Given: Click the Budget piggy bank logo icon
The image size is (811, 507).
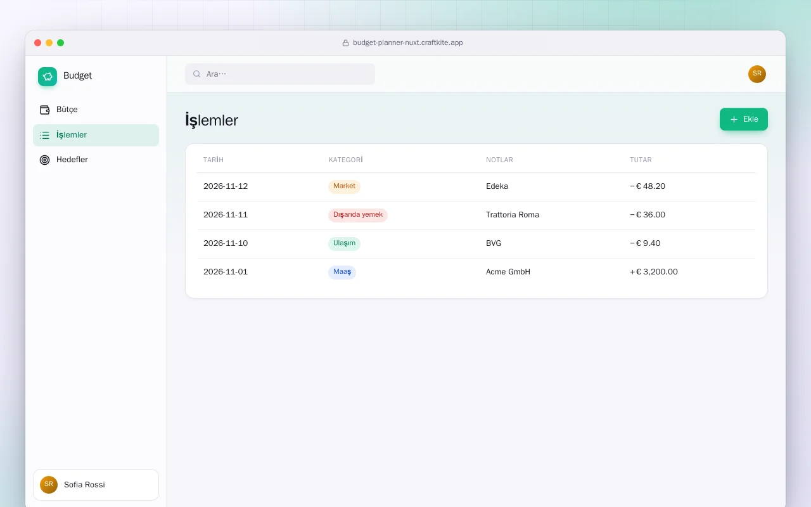Looking at the screenshot, I should (x=48, y=77).
